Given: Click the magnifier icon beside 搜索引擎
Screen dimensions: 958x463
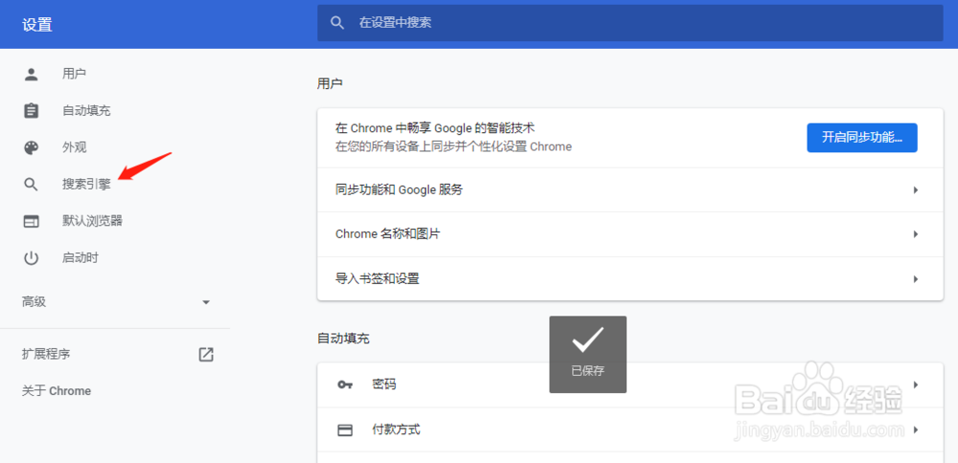Looking at the screenshot, I should (32, 185).
